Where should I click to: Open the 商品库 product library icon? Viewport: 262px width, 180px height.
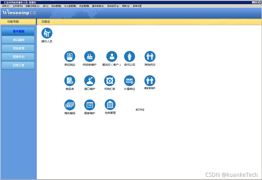click(x=70, y=81)
